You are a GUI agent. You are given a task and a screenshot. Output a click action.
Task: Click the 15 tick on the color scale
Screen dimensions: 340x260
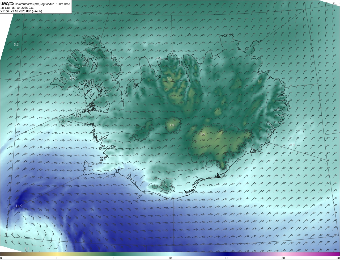pos(227,258)
